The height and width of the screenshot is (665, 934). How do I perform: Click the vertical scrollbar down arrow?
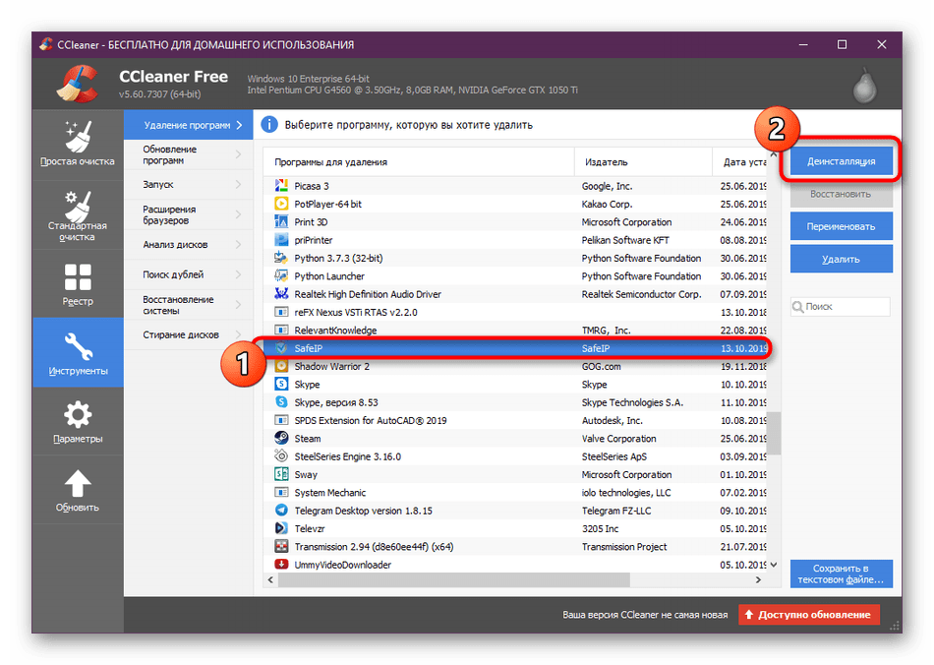[x=774, y=565]
